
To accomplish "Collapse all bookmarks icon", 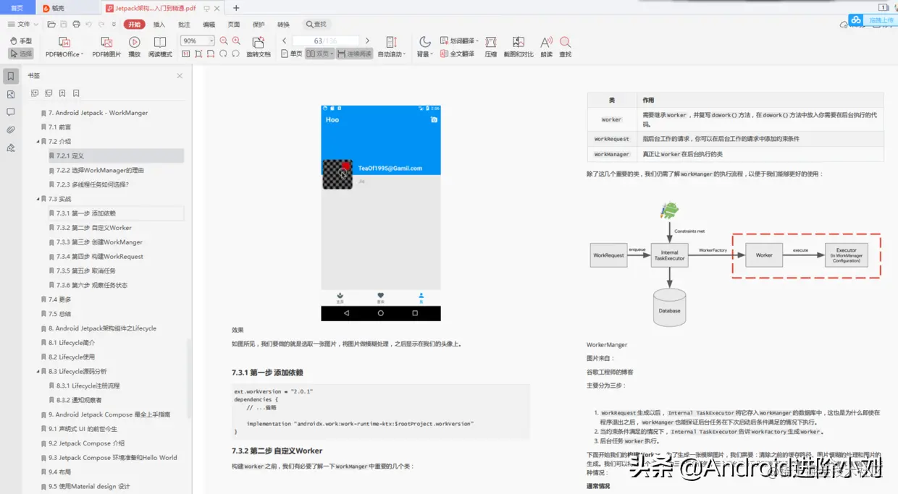I will coord(49,93).
